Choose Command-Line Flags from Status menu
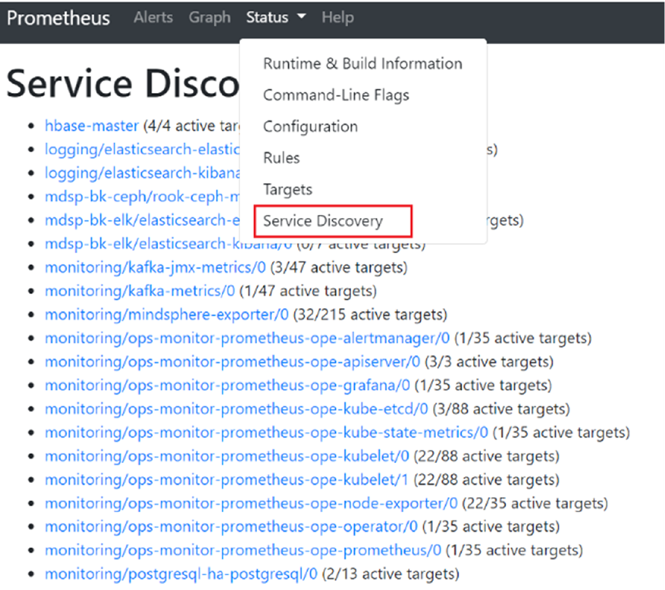665x590 pixels. point(336,95)
